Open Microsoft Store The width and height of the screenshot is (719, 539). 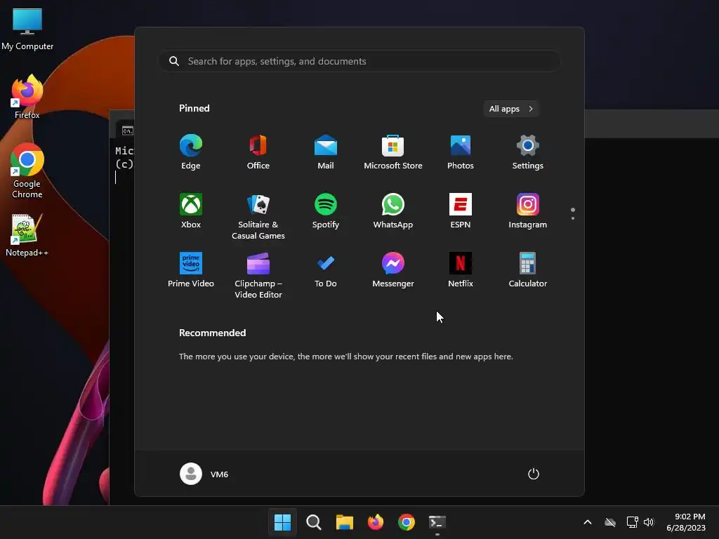393,152
